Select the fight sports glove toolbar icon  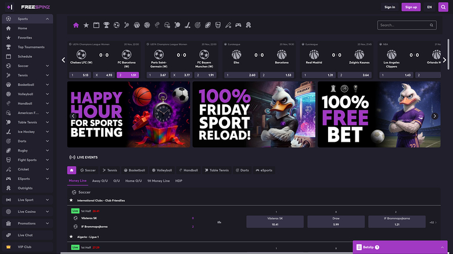tap(218, 25)
